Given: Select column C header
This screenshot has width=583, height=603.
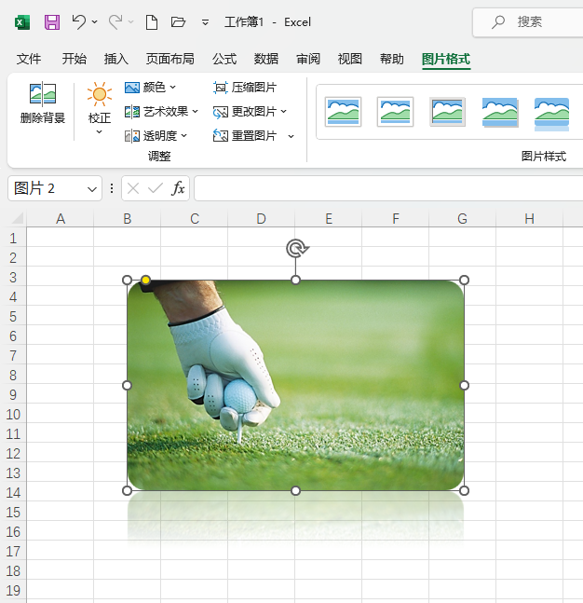Looking at the screenshot, I should (195, 219).
